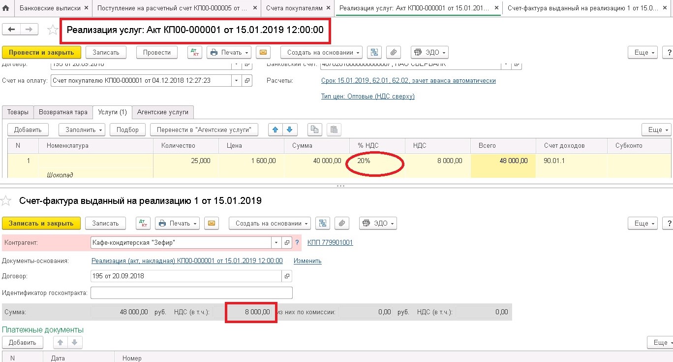Go back with the left arrow button
Image resolution: width=673 pixels, height=362 pixels.
pyautogui.click(x=11, y=30)
